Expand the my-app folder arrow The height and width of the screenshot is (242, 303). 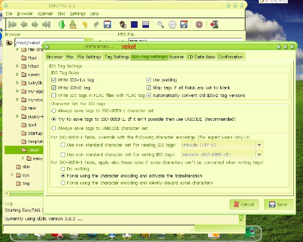(x=17, y=91)
